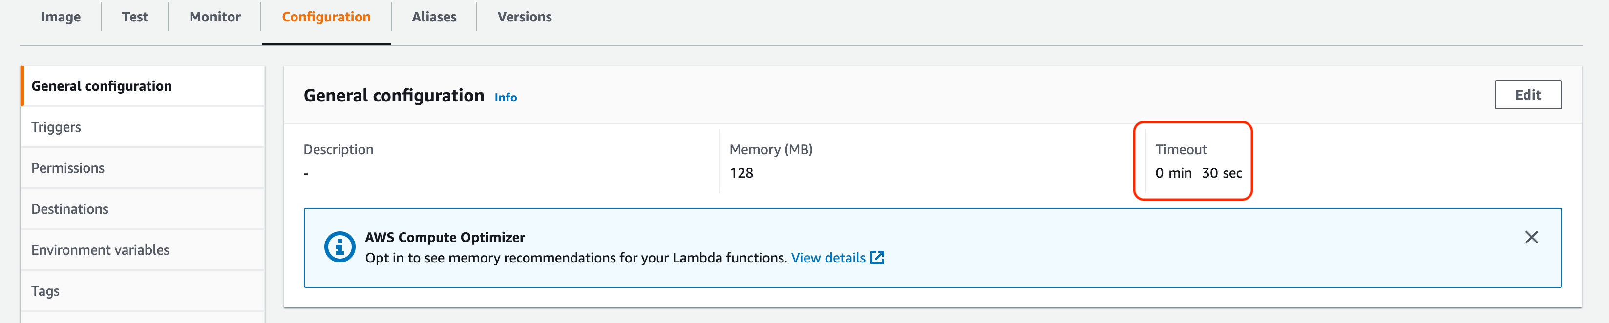
Task: Open the Tags section
Action: (x=45, y=291)
